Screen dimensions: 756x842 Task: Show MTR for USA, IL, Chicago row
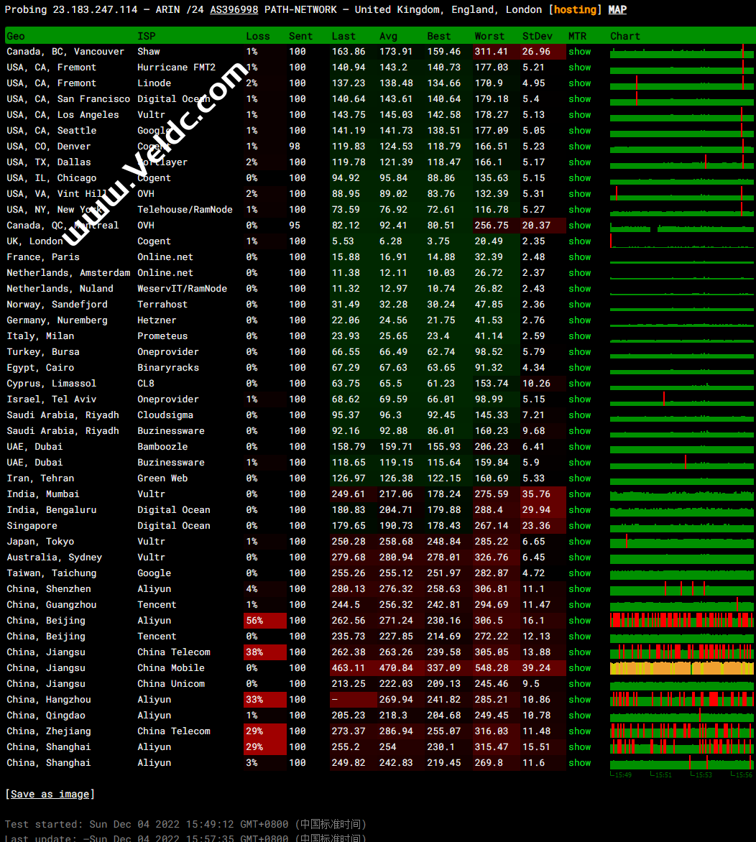[x=580, y=178]
